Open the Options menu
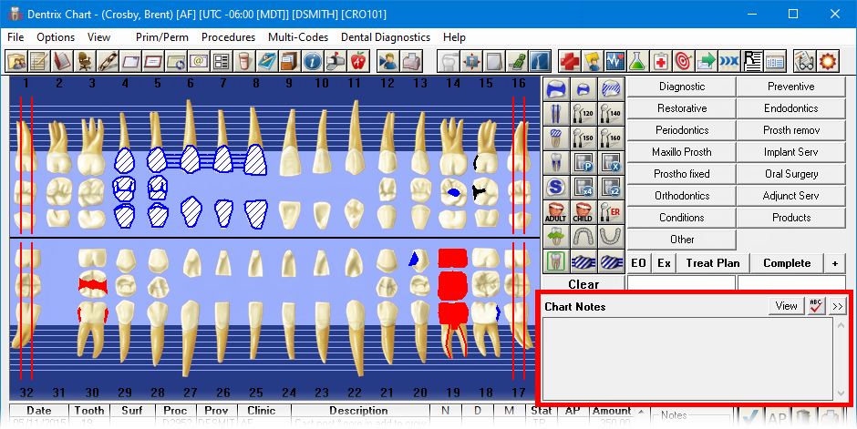This screenshot has height=429, width=857. (x=56, y=37)
